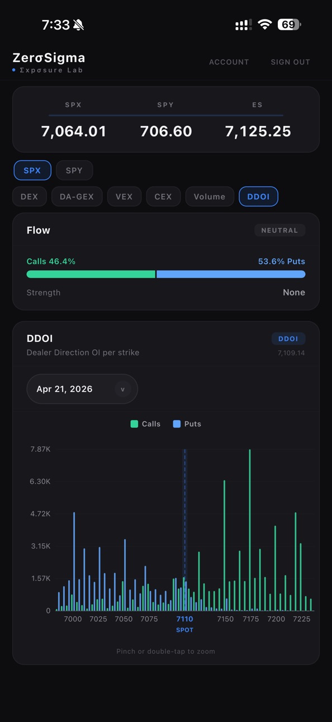Tap the Strength None value
The height and width of the screenshot is (722, 332).
[x=294, y=292]
